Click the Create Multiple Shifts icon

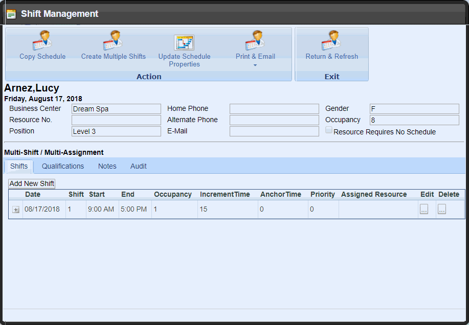tap(113, 40)
